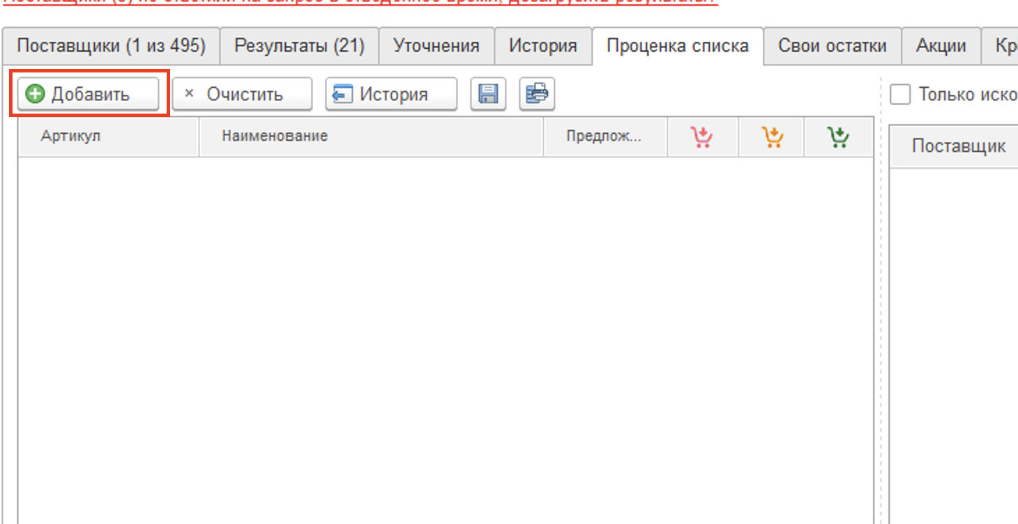The image size is (1018, 524).
Task: Switch to the Уточнения tab
Action: point(436,47)
